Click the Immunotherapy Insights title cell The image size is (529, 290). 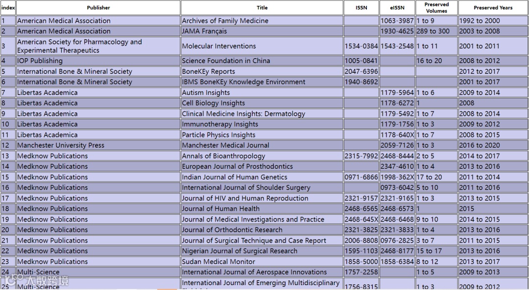click(x=262, y=124)
